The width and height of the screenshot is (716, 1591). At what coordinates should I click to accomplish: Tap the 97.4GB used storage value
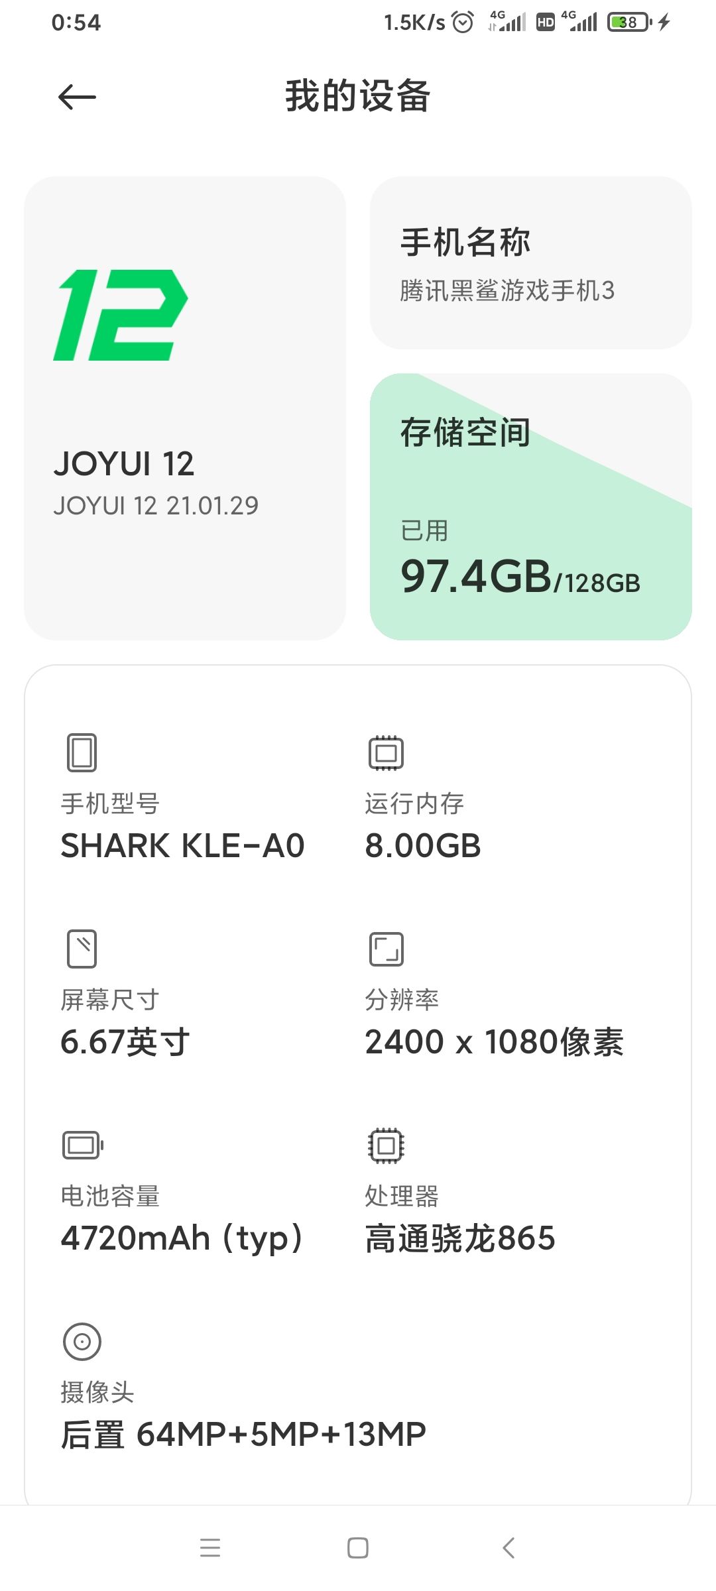click(476, 575)
